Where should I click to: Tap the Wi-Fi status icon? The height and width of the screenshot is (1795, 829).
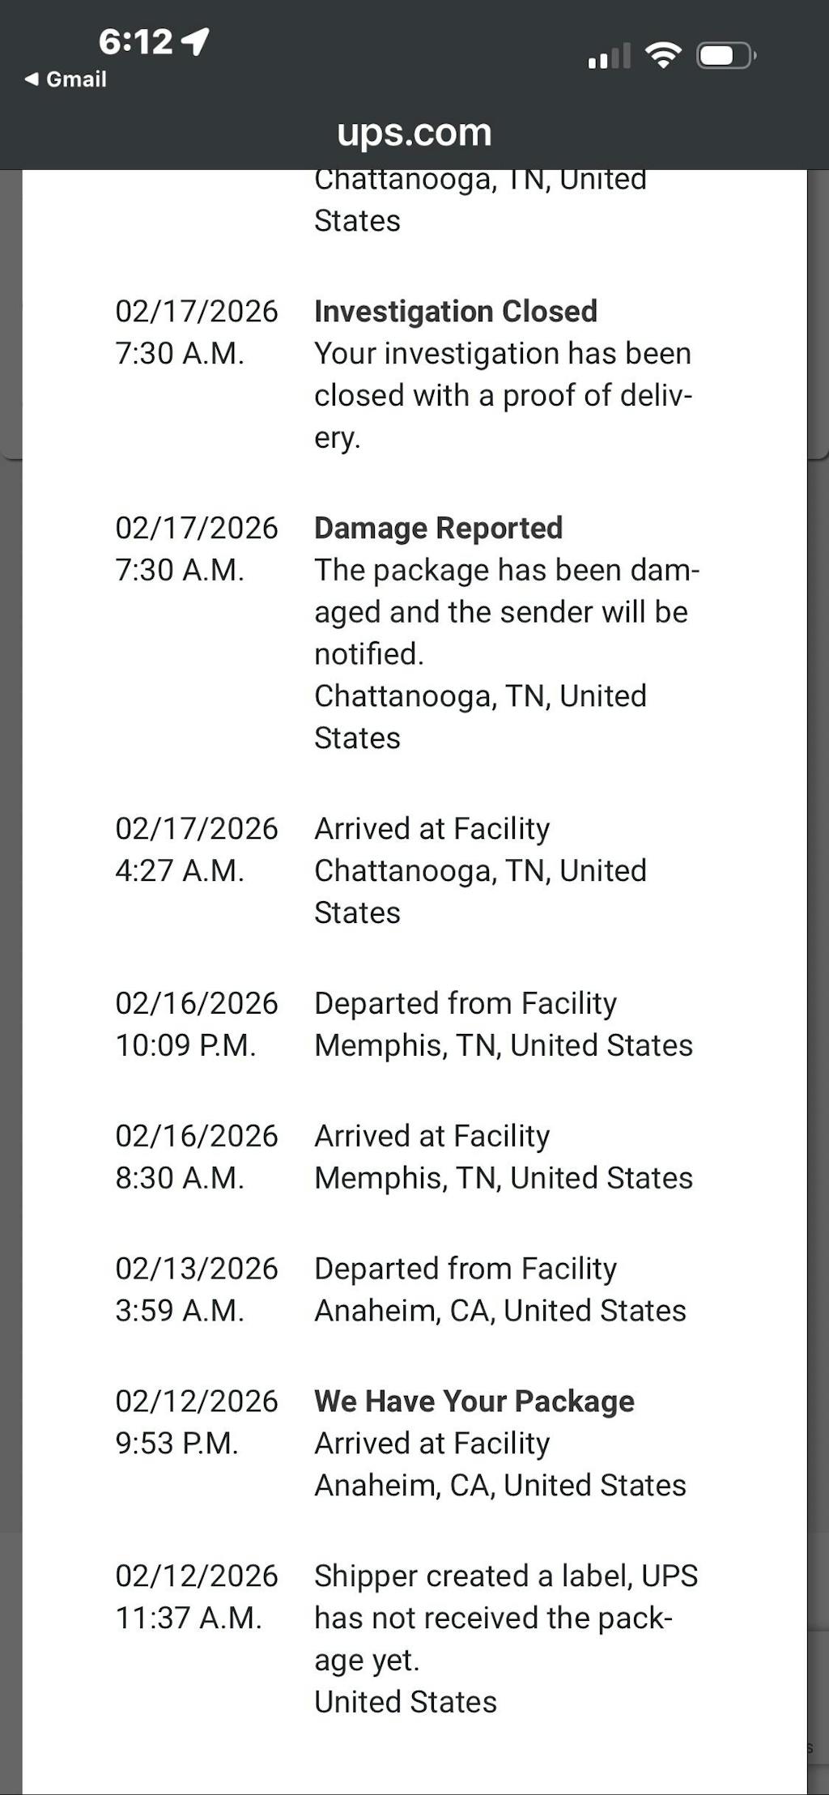pyautogui.click(x=662, y=55)
